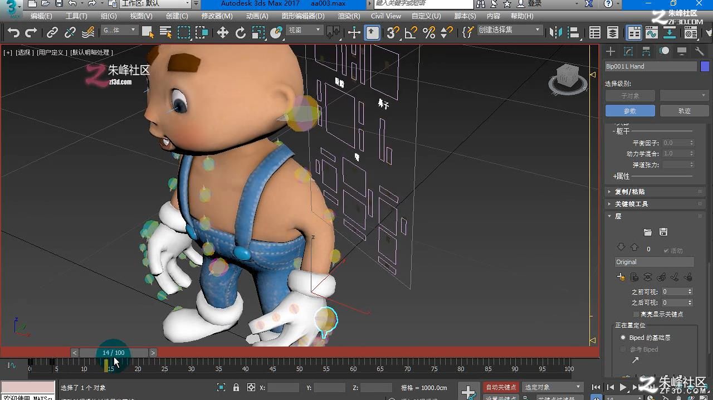Toggle the 3D Snaps button

tap(393, 33)
